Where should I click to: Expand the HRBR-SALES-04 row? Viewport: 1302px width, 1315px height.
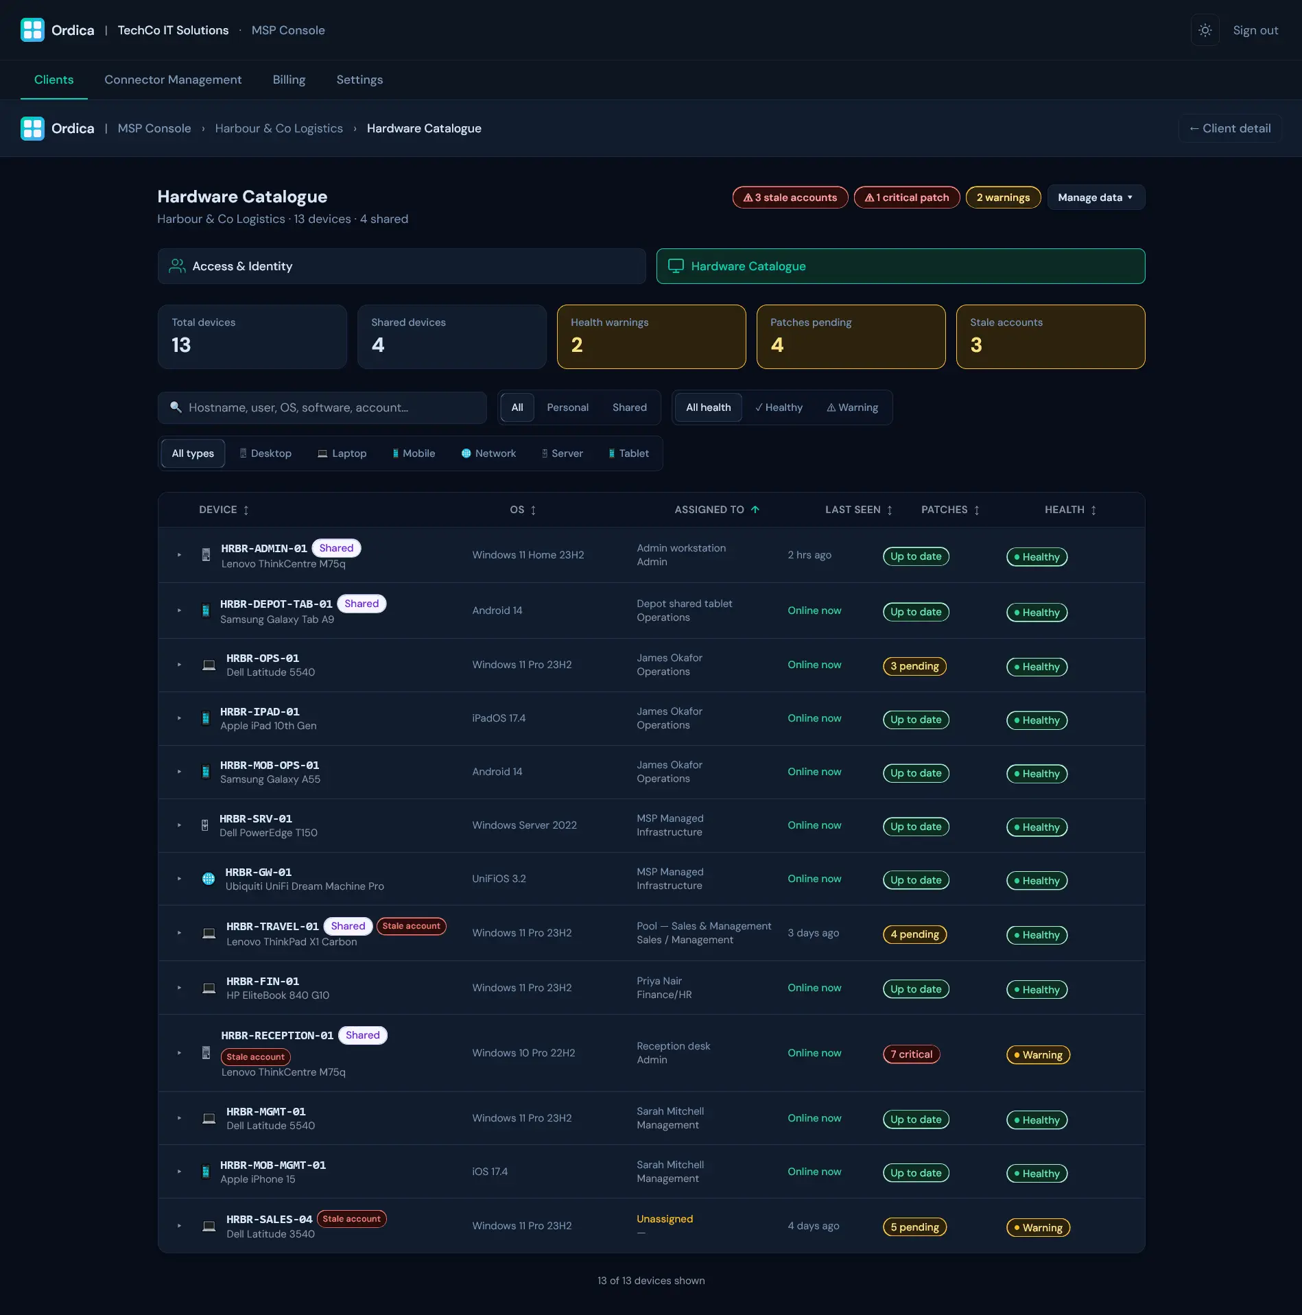click(x=179, y=1226)
